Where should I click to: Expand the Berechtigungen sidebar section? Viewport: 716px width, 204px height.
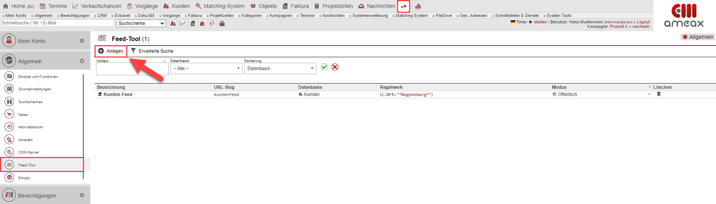coord(82,195)
